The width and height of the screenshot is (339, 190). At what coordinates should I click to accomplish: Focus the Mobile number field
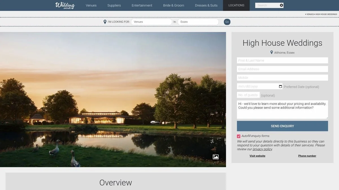282,78
